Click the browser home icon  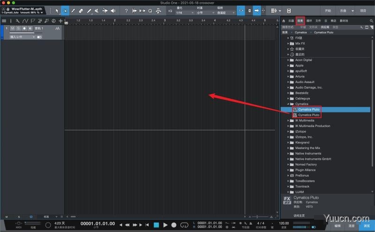coord(284,21)
